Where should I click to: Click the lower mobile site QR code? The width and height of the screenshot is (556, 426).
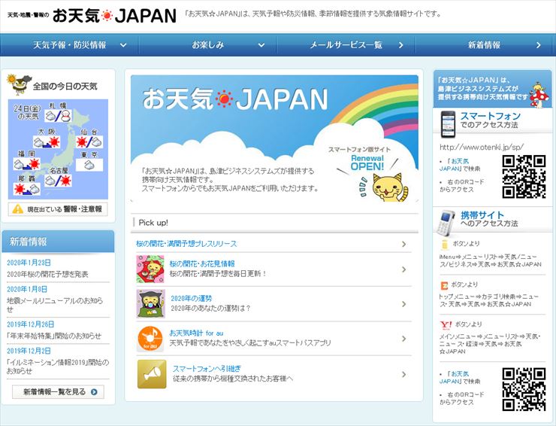[x=524, y=389]
